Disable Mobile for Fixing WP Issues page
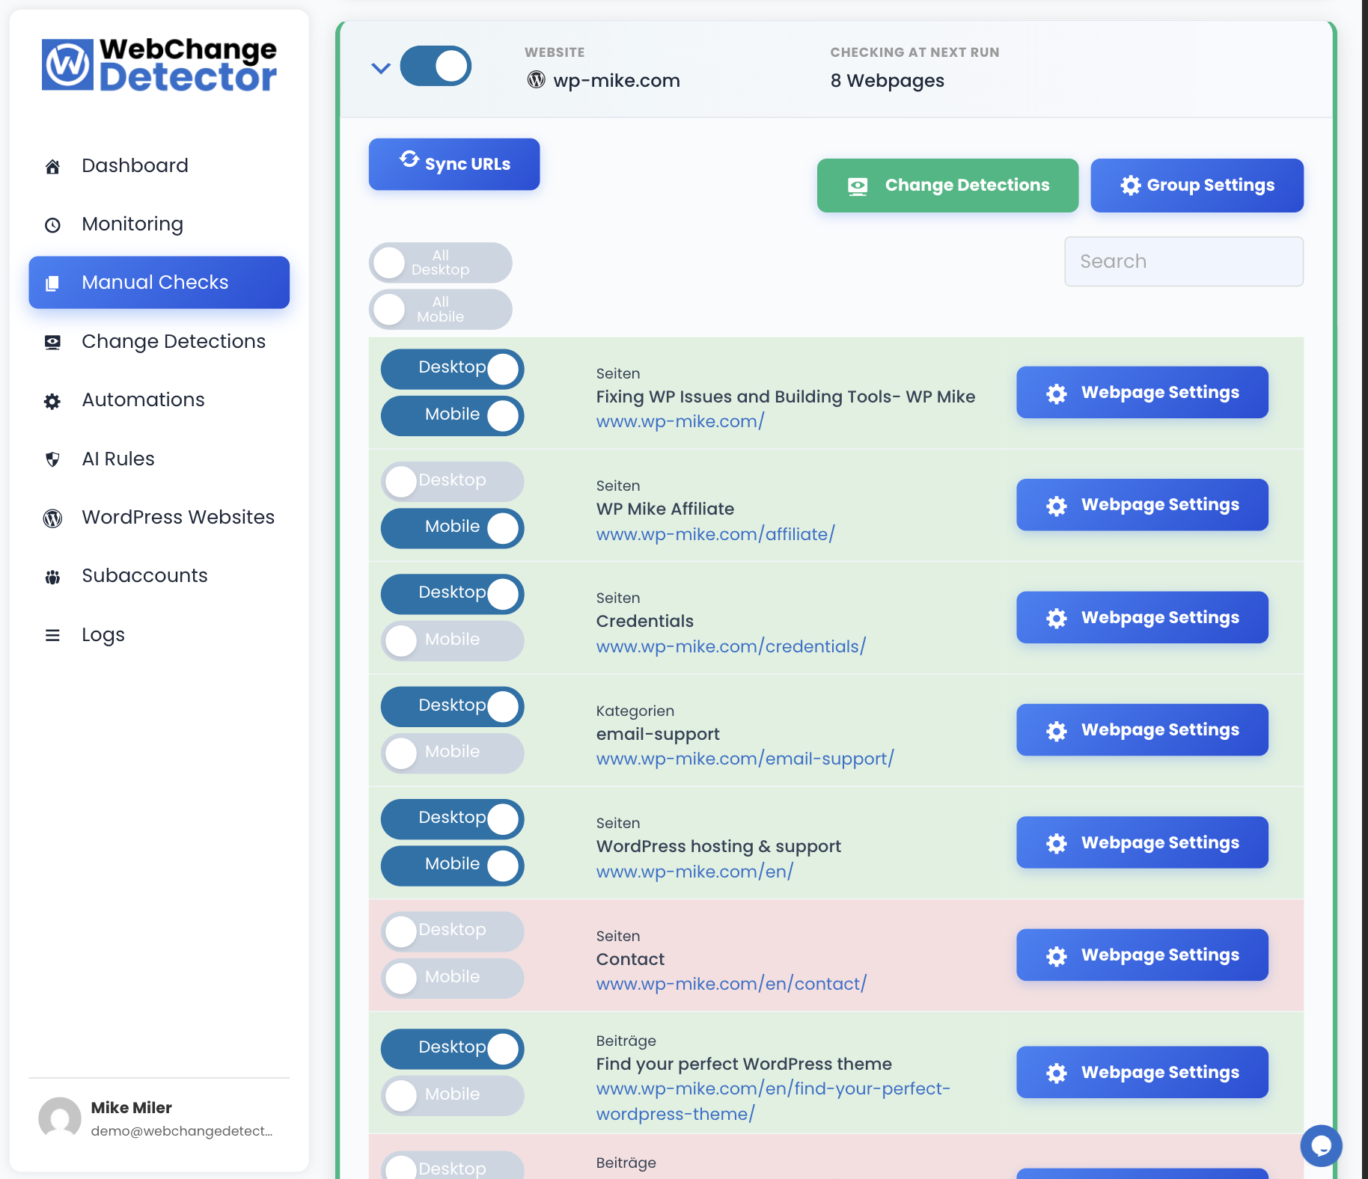 coord(452,415)
